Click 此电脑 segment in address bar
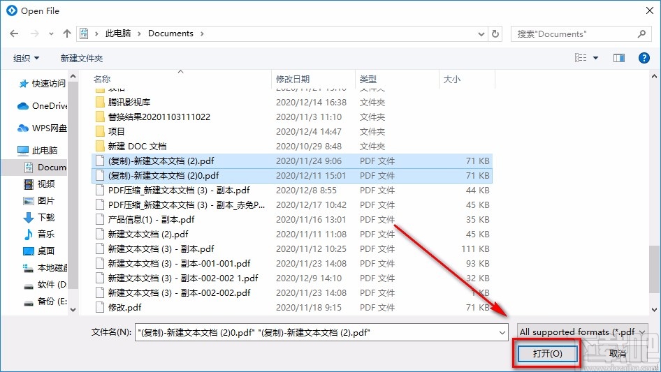 pos(118,34)
